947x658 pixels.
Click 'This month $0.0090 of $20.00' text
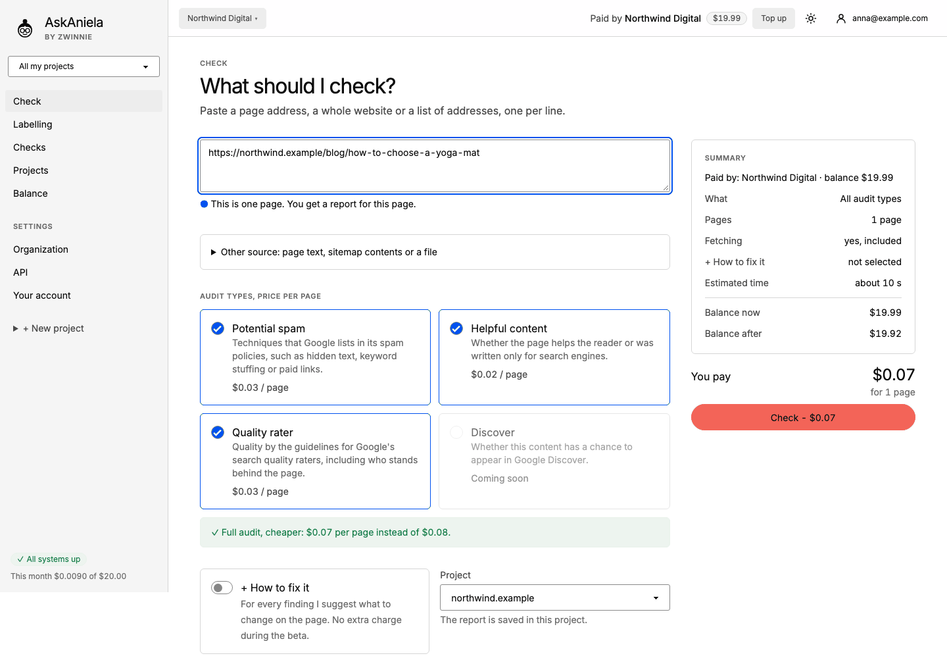68,576
